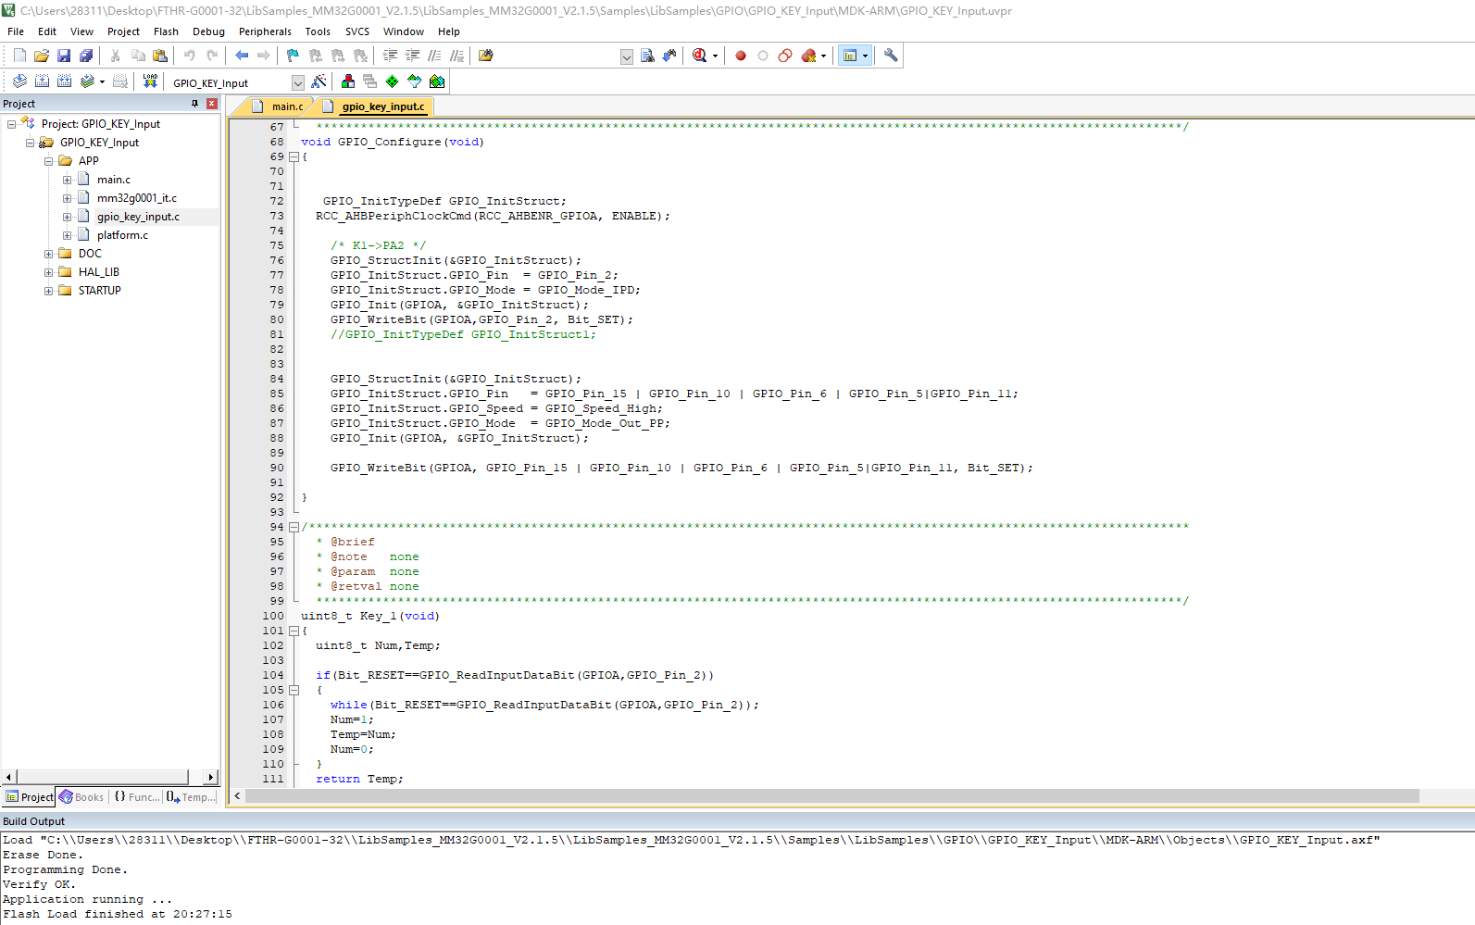Toggle the window layout button

pos(850,56)
